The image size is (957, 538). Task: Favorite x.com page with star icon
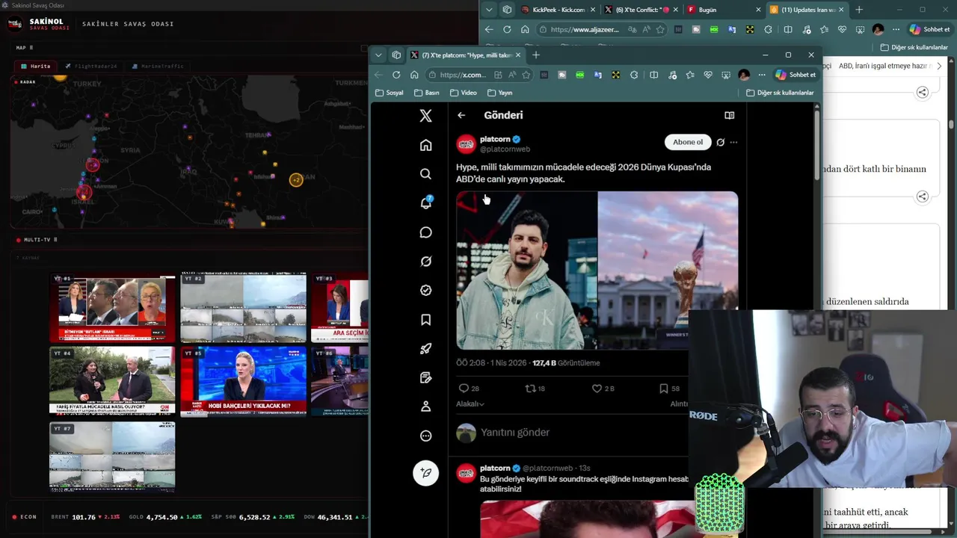(526, 75)
